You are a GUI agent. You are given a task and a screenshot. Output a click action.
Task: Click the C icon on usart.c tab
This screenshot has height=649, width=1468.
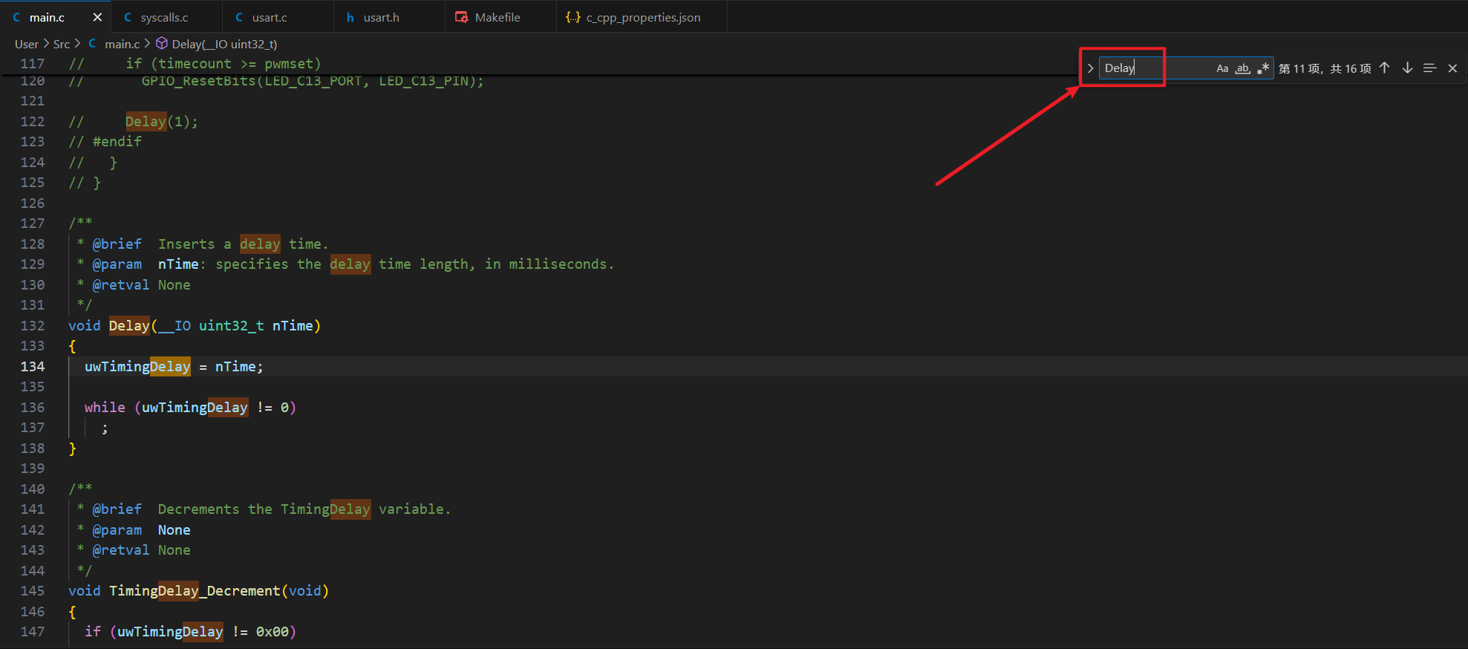click(239, 17)
